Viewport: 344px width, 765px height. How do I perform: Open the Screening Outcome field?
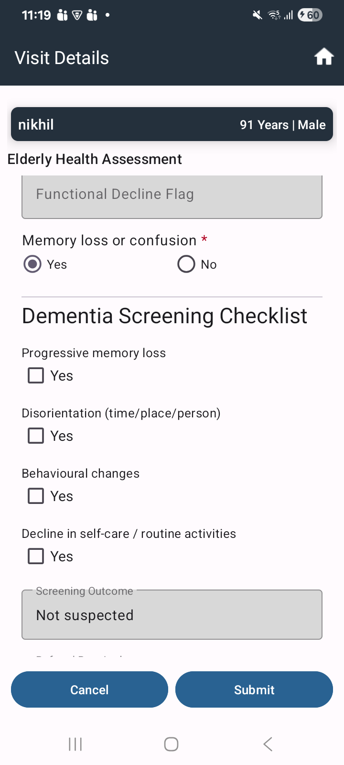pyautogui.click(x=172, y=614)
